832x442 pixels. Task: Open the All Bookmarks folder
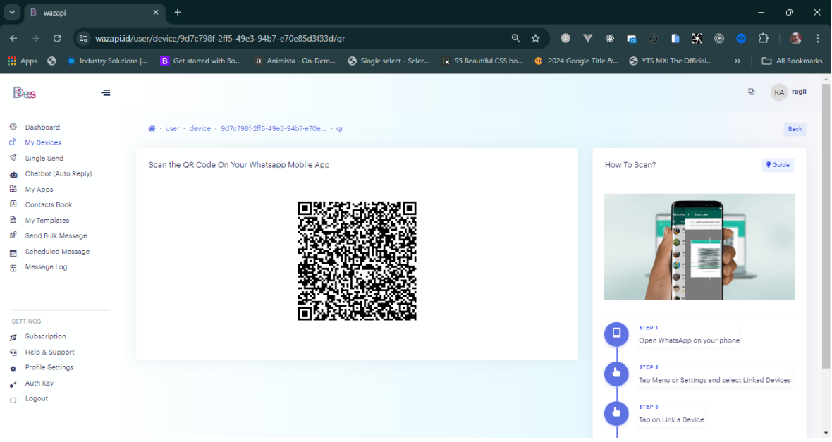point(792,61)
